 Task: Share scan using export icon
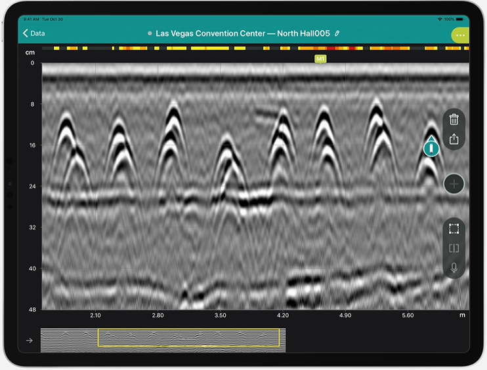tap(454, 139)
